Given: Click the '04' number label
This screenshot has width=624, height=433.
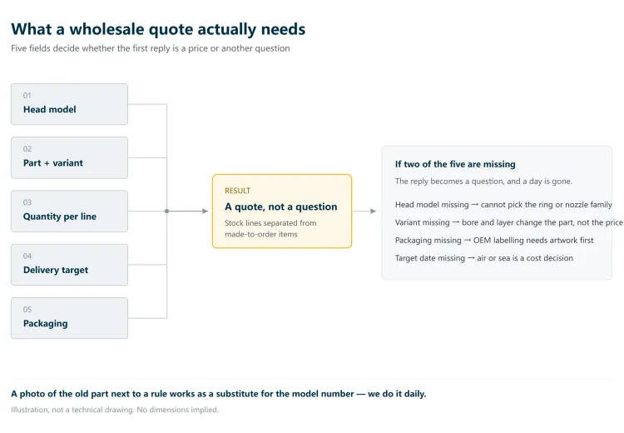Looking at the screenshot, I should 27,256.
